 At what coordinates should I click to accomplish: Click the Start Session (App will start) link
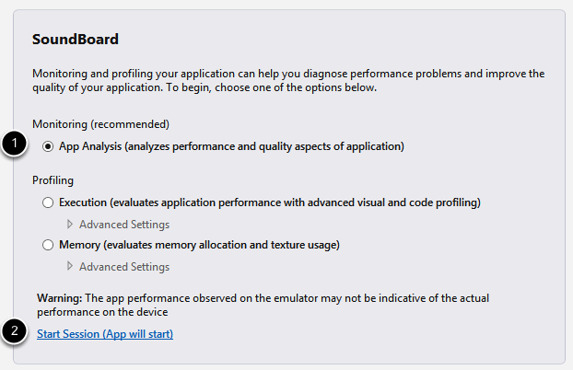point(105,334)
